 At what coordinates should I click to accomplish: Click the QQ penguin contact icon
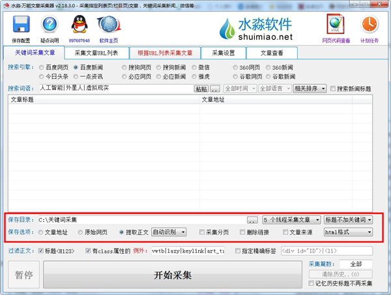click(80, 25)
